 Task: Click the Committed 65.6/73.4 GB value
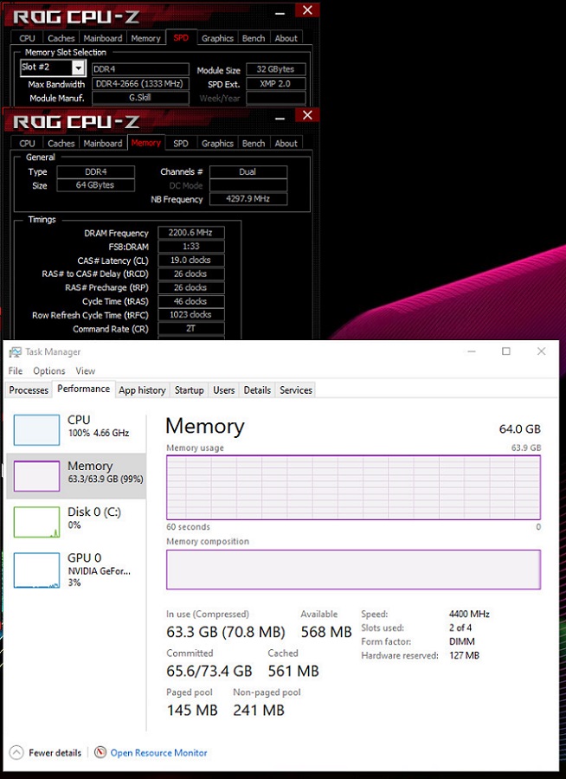pyautogui.click(x=209, y=671)
